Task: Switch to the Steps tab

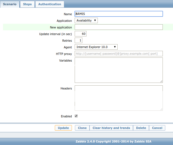Action: point(27,4)
